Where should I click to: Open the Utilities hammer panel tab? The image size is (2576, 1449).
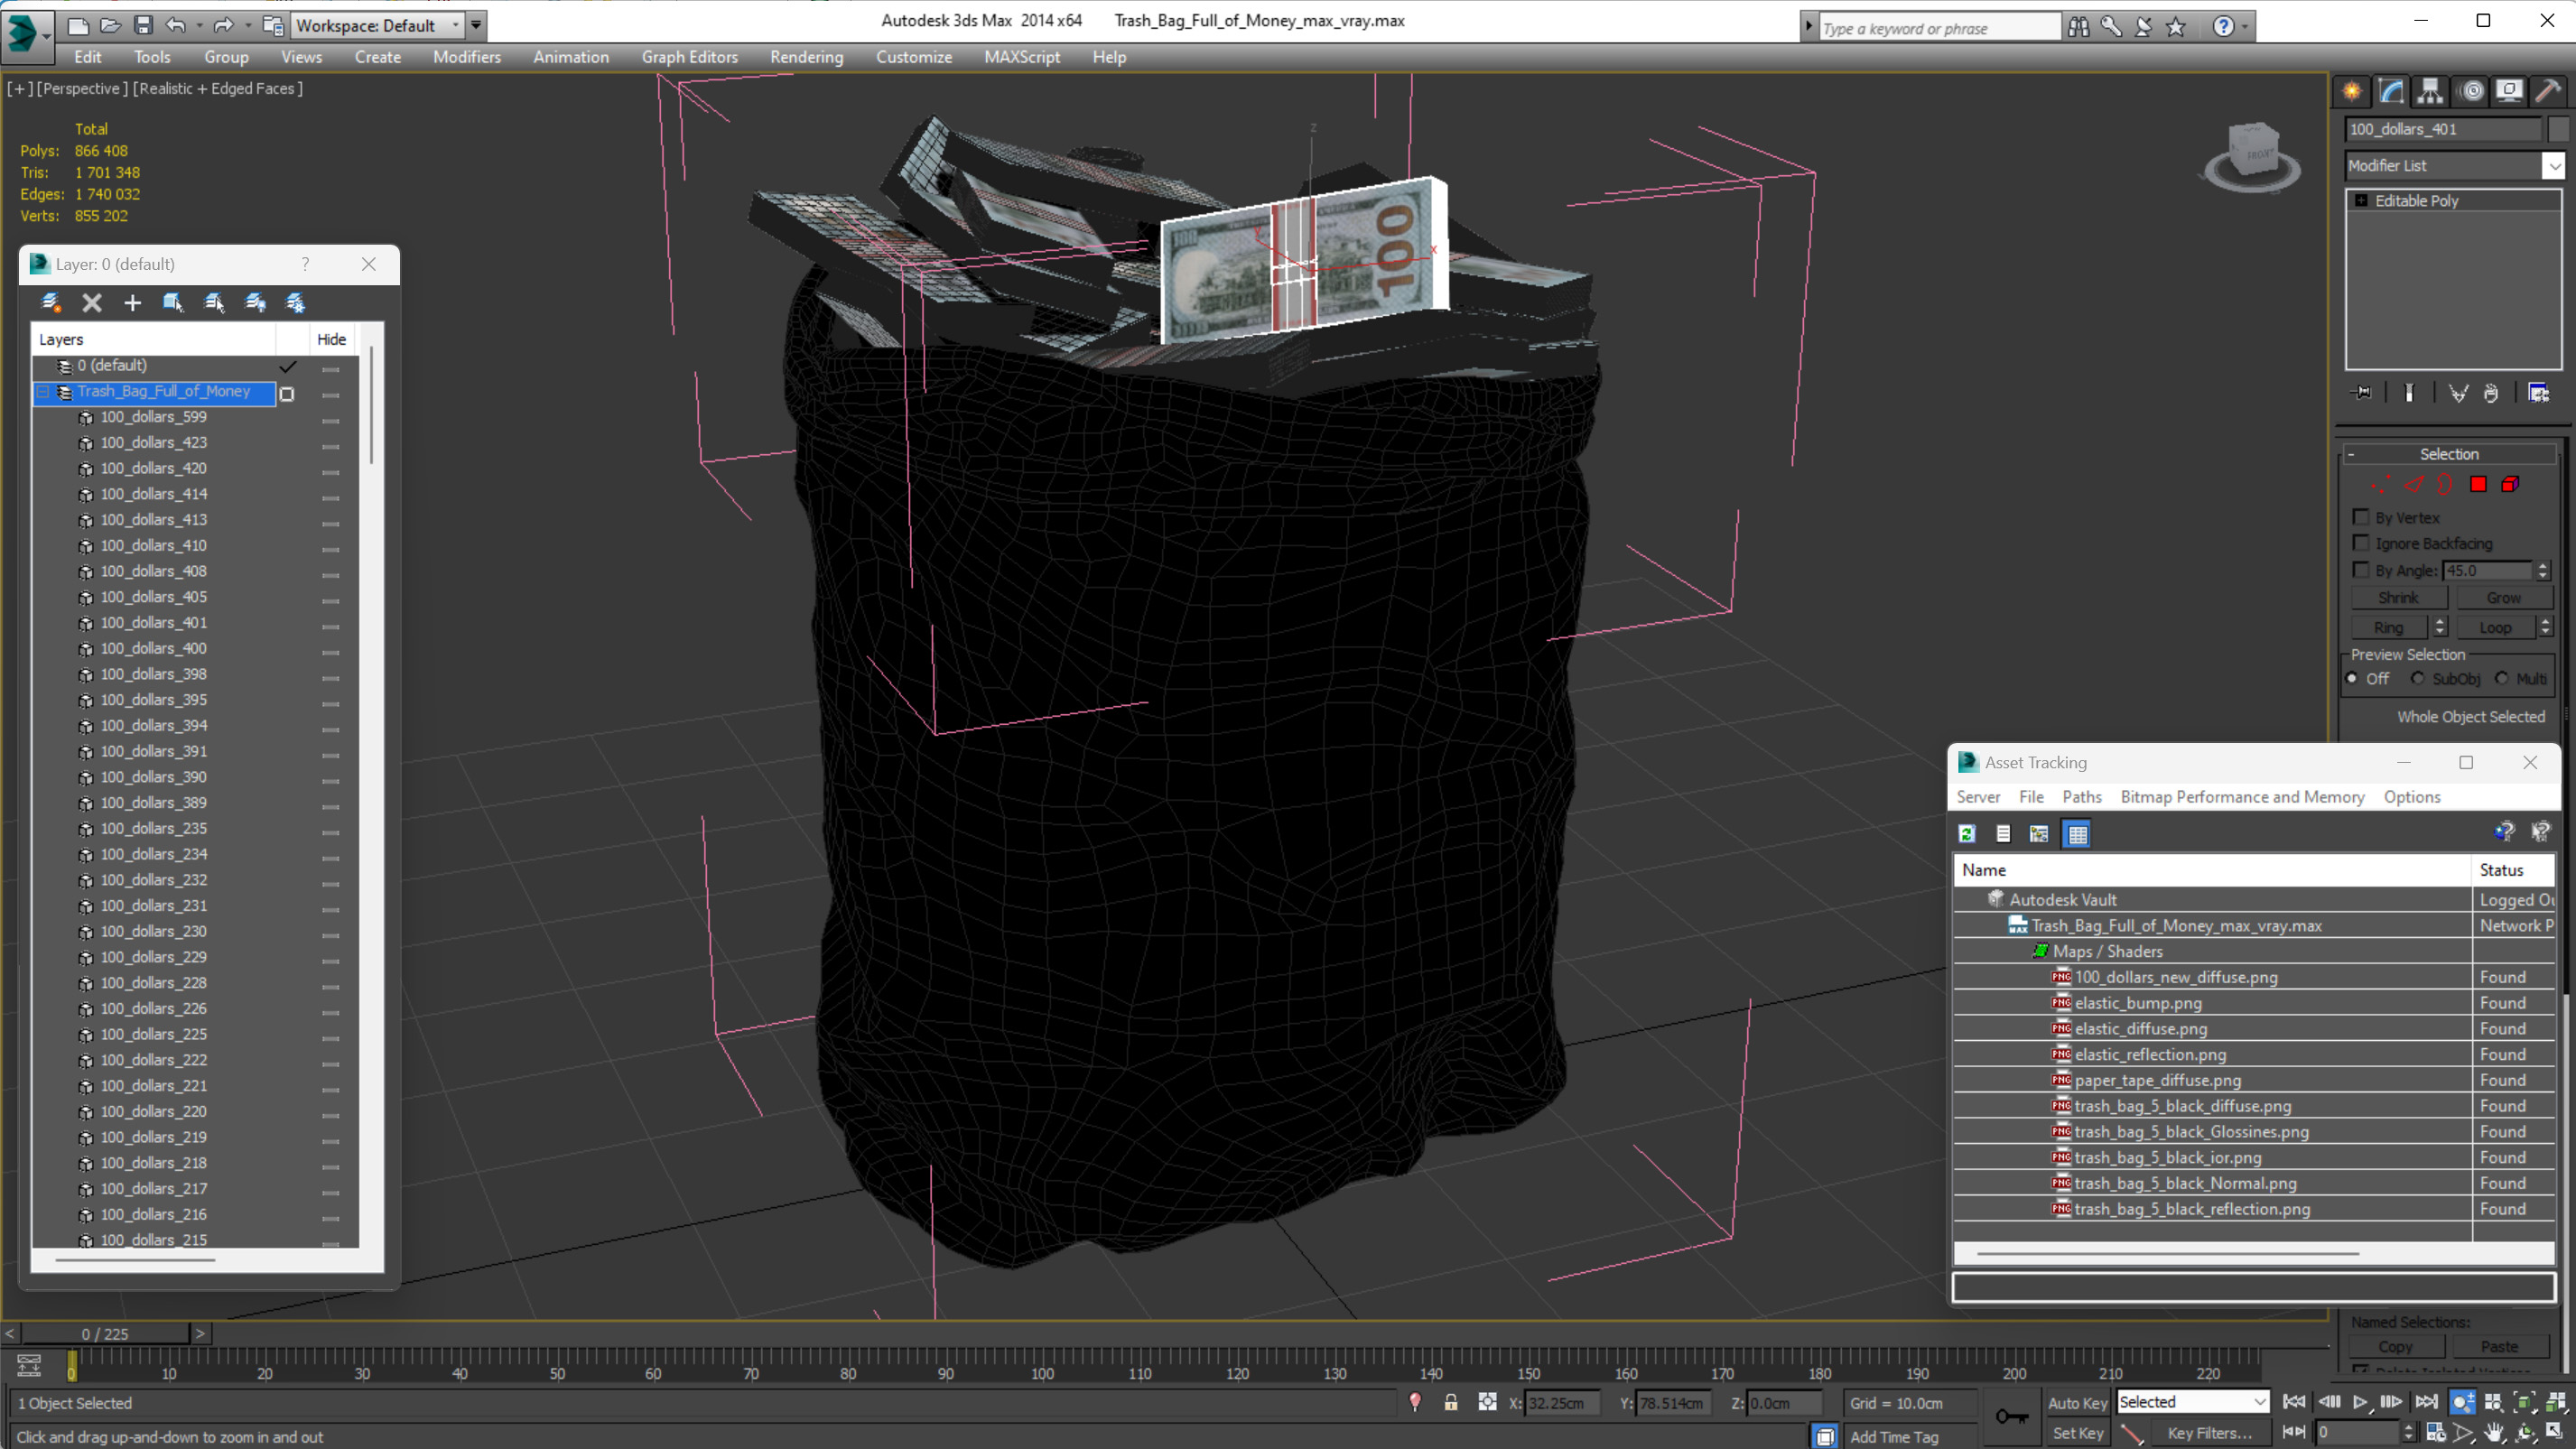pyautogui.click(x=2548, y=91)
